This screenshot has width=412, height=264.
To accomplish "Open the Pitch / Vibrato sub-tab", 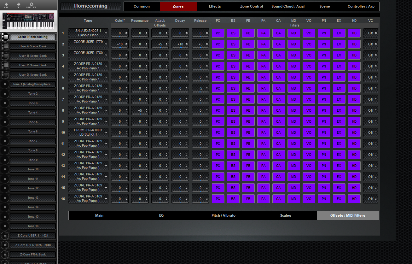I will (223, 215).
